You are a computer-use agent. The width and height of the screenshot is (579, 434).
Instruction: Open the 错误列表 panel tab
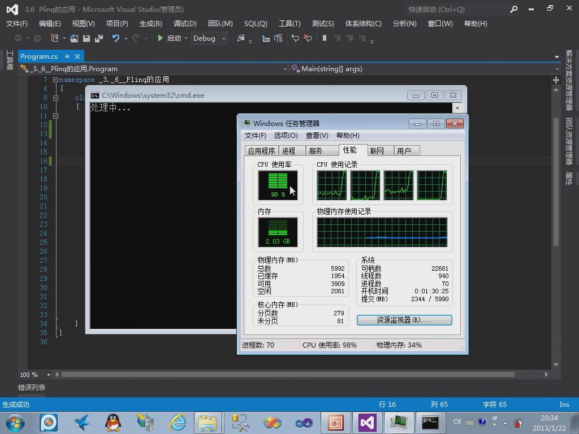coord(32,388)
